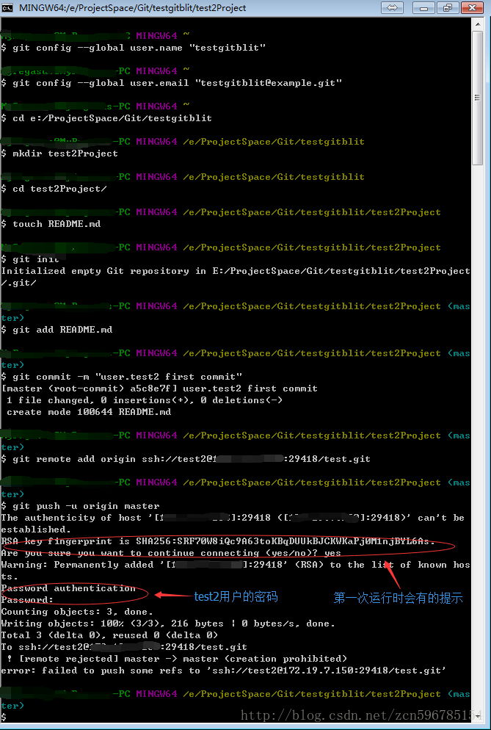Open the console system menu icon in the title bar
This screenshot has height=730, width=491.
(7, 7)
